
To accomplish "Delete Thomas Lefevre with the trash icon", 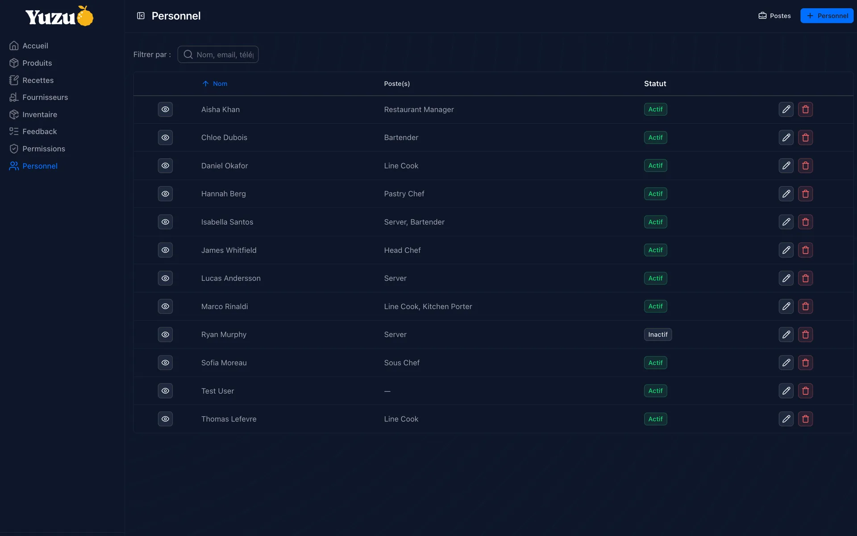I will pos(805,419).
